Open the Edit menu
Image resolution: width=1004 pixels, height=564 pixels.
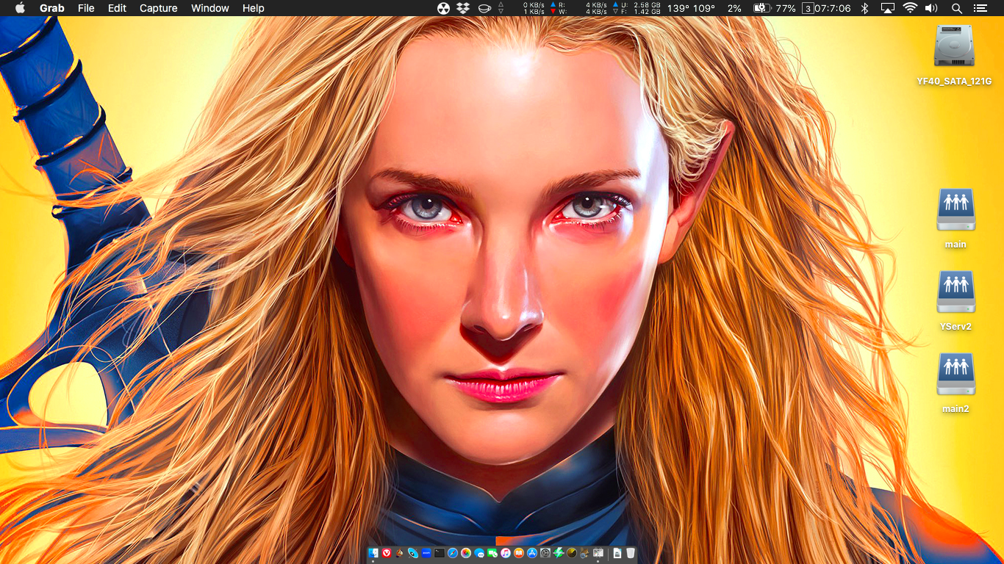click(117, 8)
